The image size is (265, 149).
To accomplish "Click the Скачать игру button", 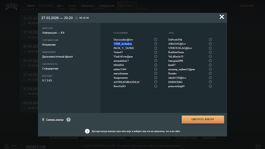I will tap(248, 6).
